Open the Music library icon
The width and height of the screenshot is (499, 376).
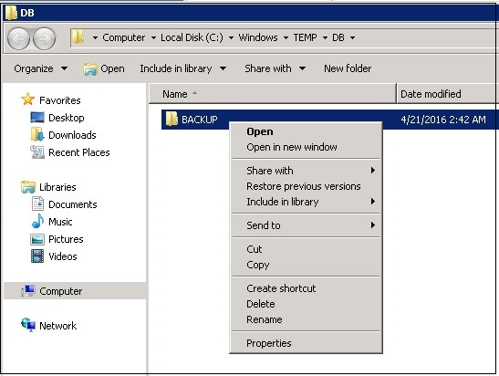click(x=37, y=221)
